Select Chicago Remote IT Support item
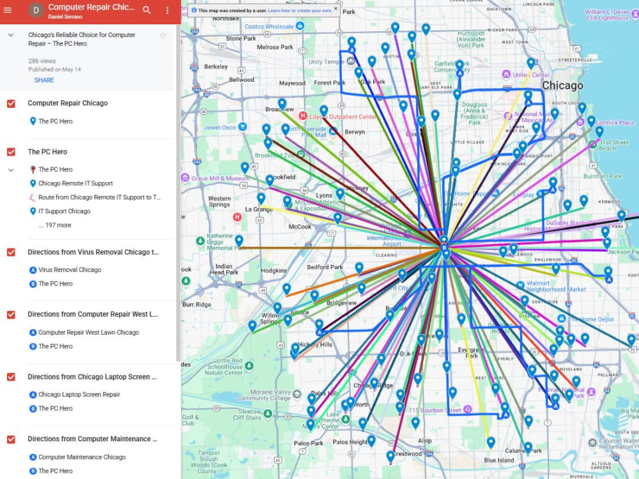The width and height of the screenshot is (639, 479). [x=75, y=184]
